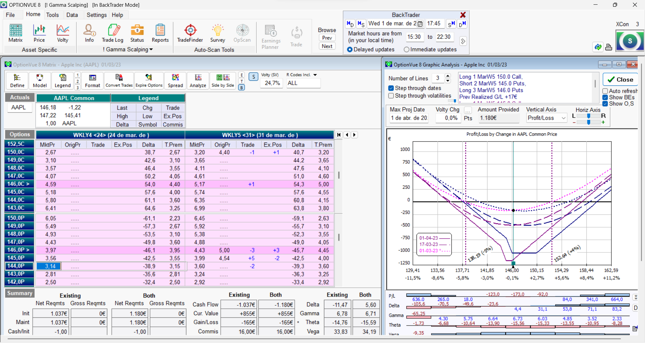The image size is (645, 343).
Task: Open the Vertical Axis Profit/Loss dropdown
Action: 564,118
